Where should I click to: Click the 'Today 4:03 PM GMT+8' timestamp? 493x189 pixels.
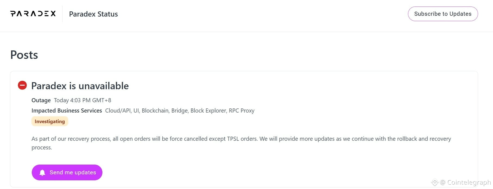(x=82, y=100)
